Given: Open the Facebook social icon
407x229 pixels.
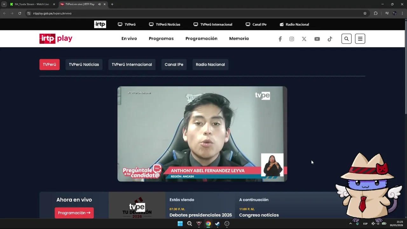Looking at the screenshot, I should click(x=280, y=39).
